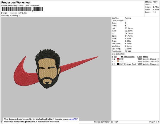Image resolution: width=160 pixels, height=124 pixels.
Task: Click the tan 2723 thread swatch
Action: coord(118,61)
